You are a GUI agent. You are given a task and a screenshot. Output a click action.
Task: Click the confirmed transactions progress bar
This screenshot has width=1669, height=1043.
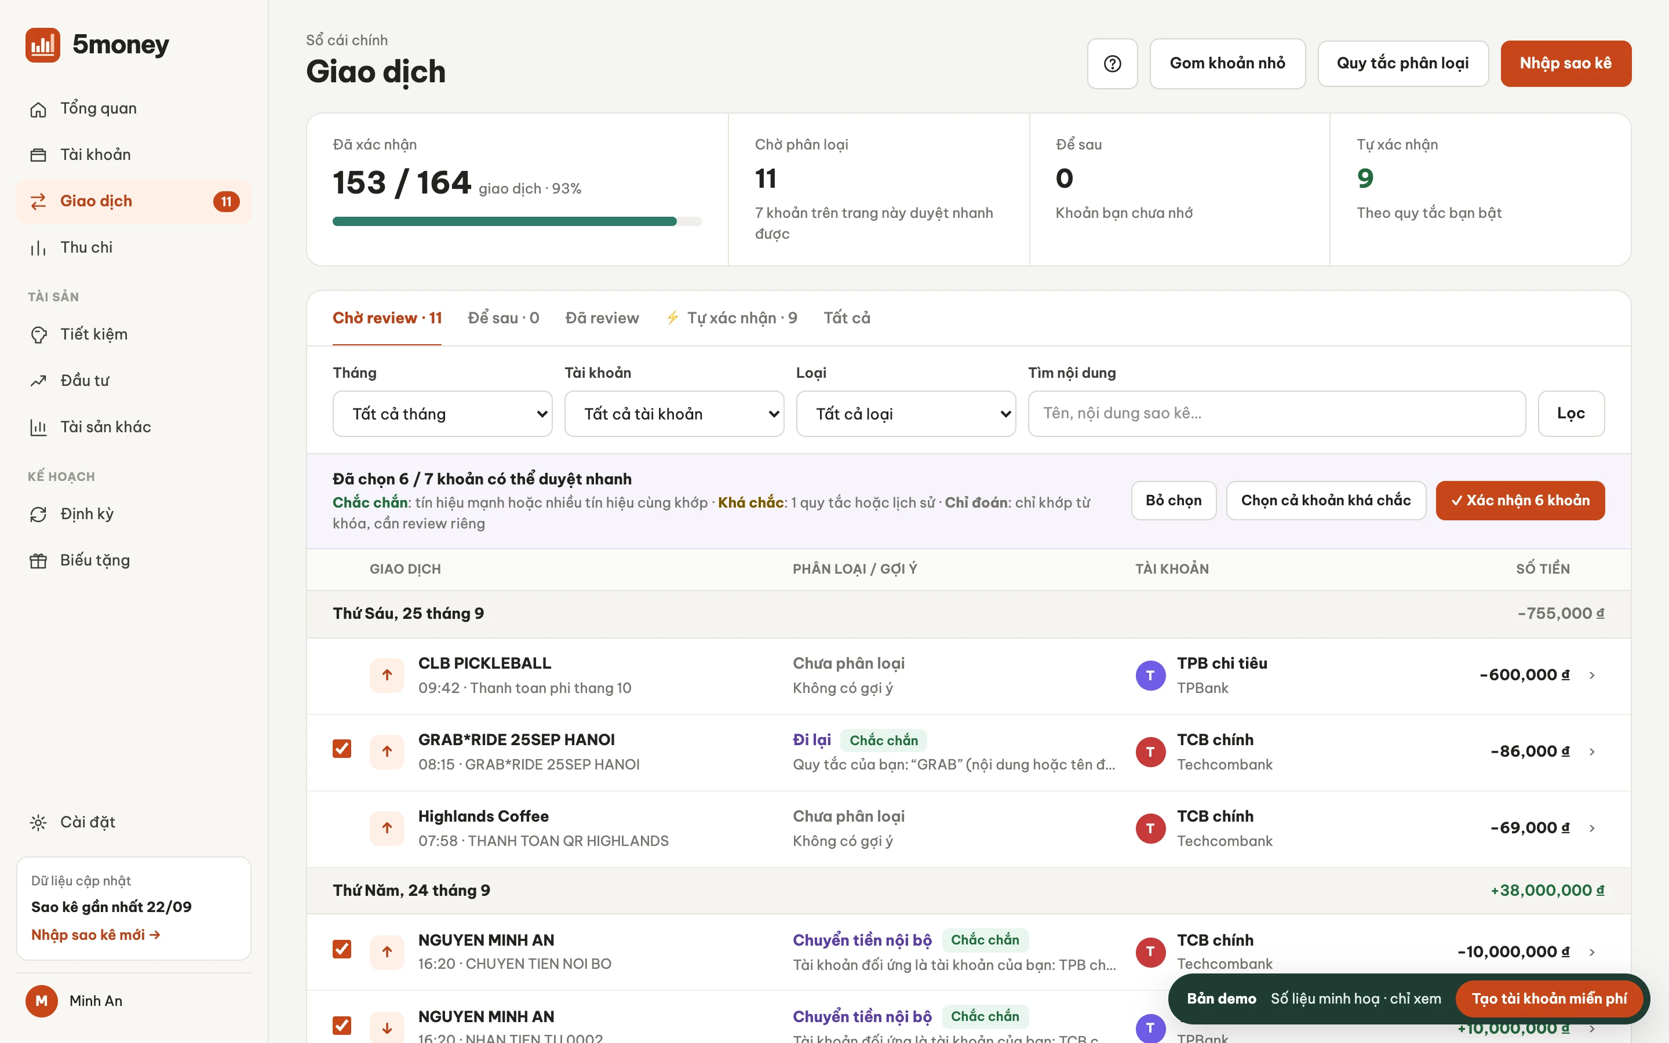coord(518,221)
